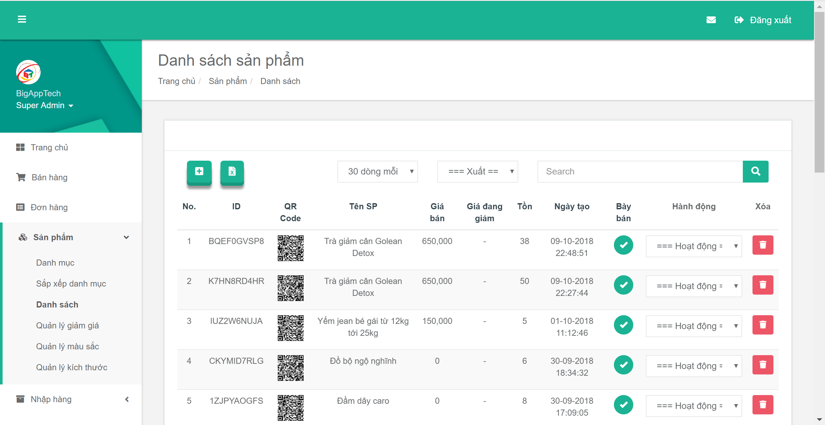Screen dimensions: 825x425
Task: Toggle Bày bán for Đầm dây caro
Action: [x=623, y=405]
